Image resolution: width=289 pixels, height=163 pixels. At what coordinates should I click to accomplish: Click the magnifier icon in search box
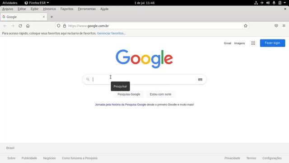click(88, 79)
